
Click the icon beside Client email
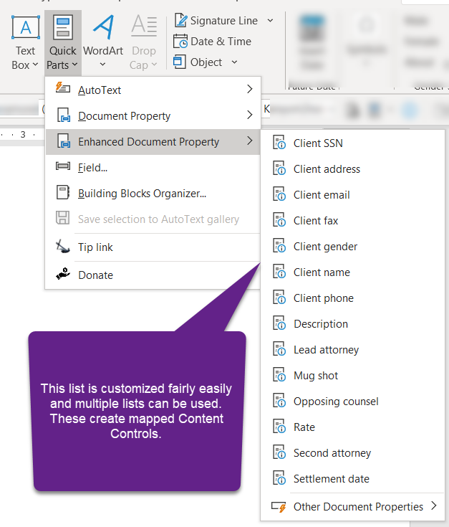279,194
